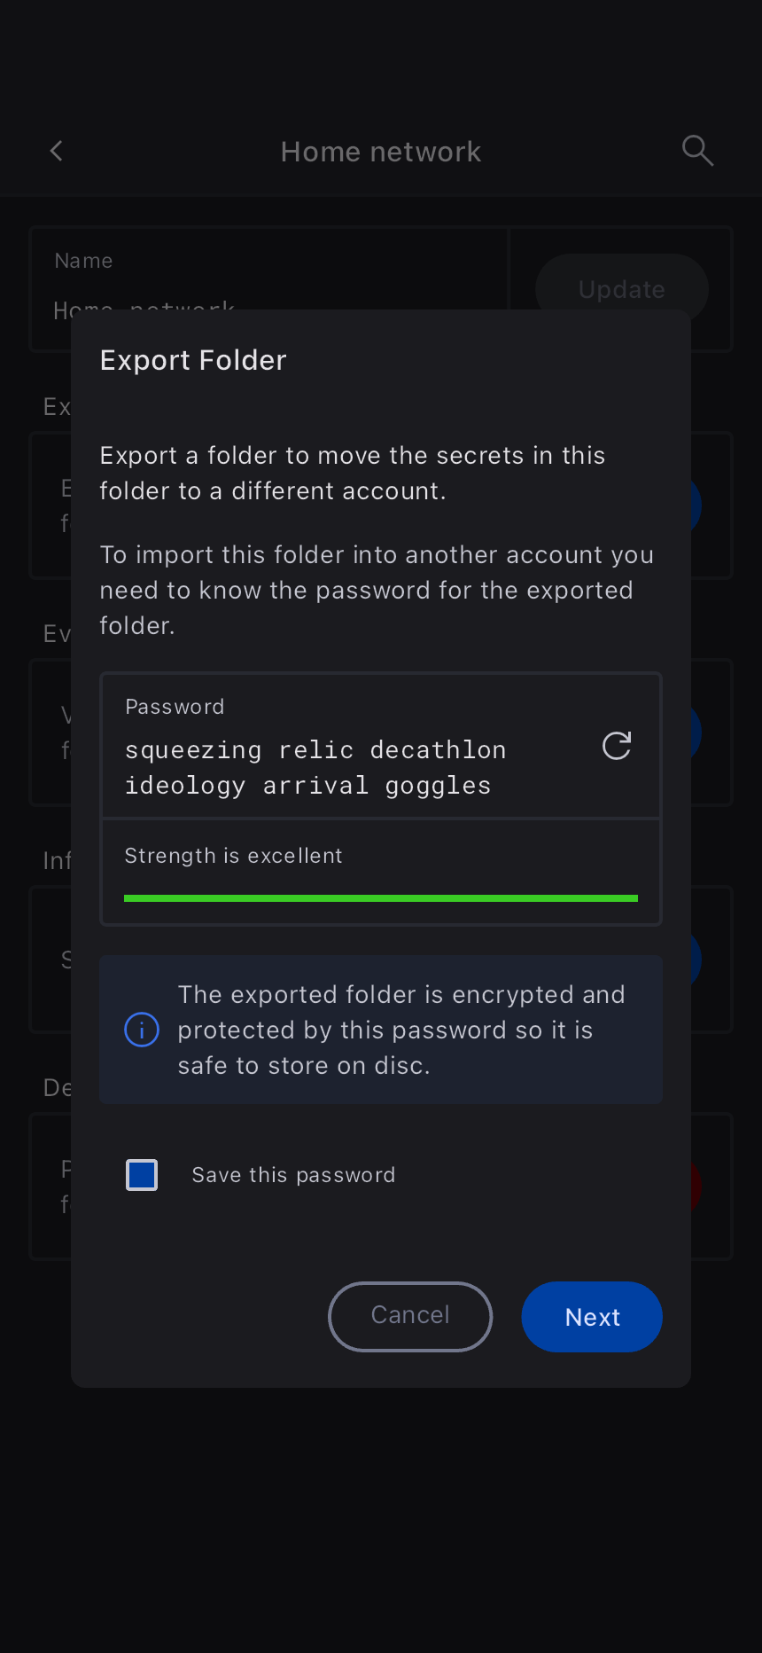The height and width of the screenshot is (1653, 762).
Task: Click the partly hidden blue export section button
Action: click(x=696, y=505)
